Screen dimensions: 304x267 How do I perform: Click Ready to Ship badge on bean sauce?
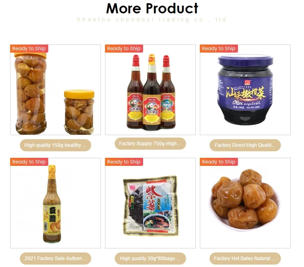pyautogui.click(x=29, y=162)
